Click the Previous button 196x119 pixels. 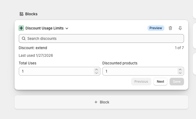141,82
